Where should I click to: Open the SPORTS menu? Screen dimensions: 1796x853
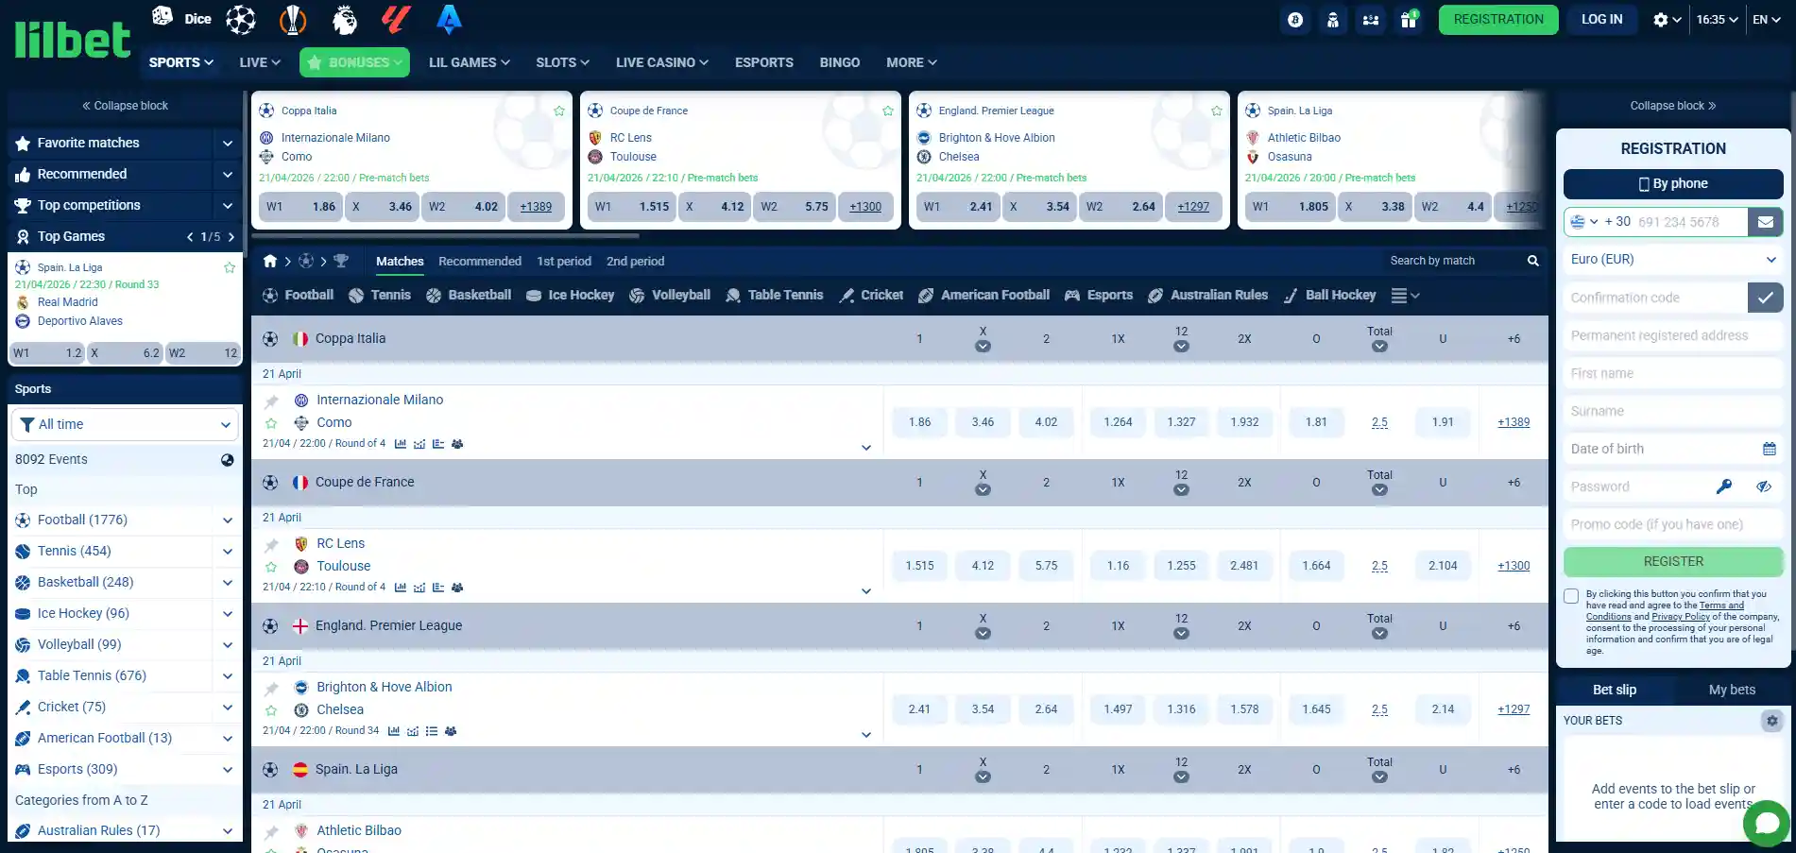[180, 62]
